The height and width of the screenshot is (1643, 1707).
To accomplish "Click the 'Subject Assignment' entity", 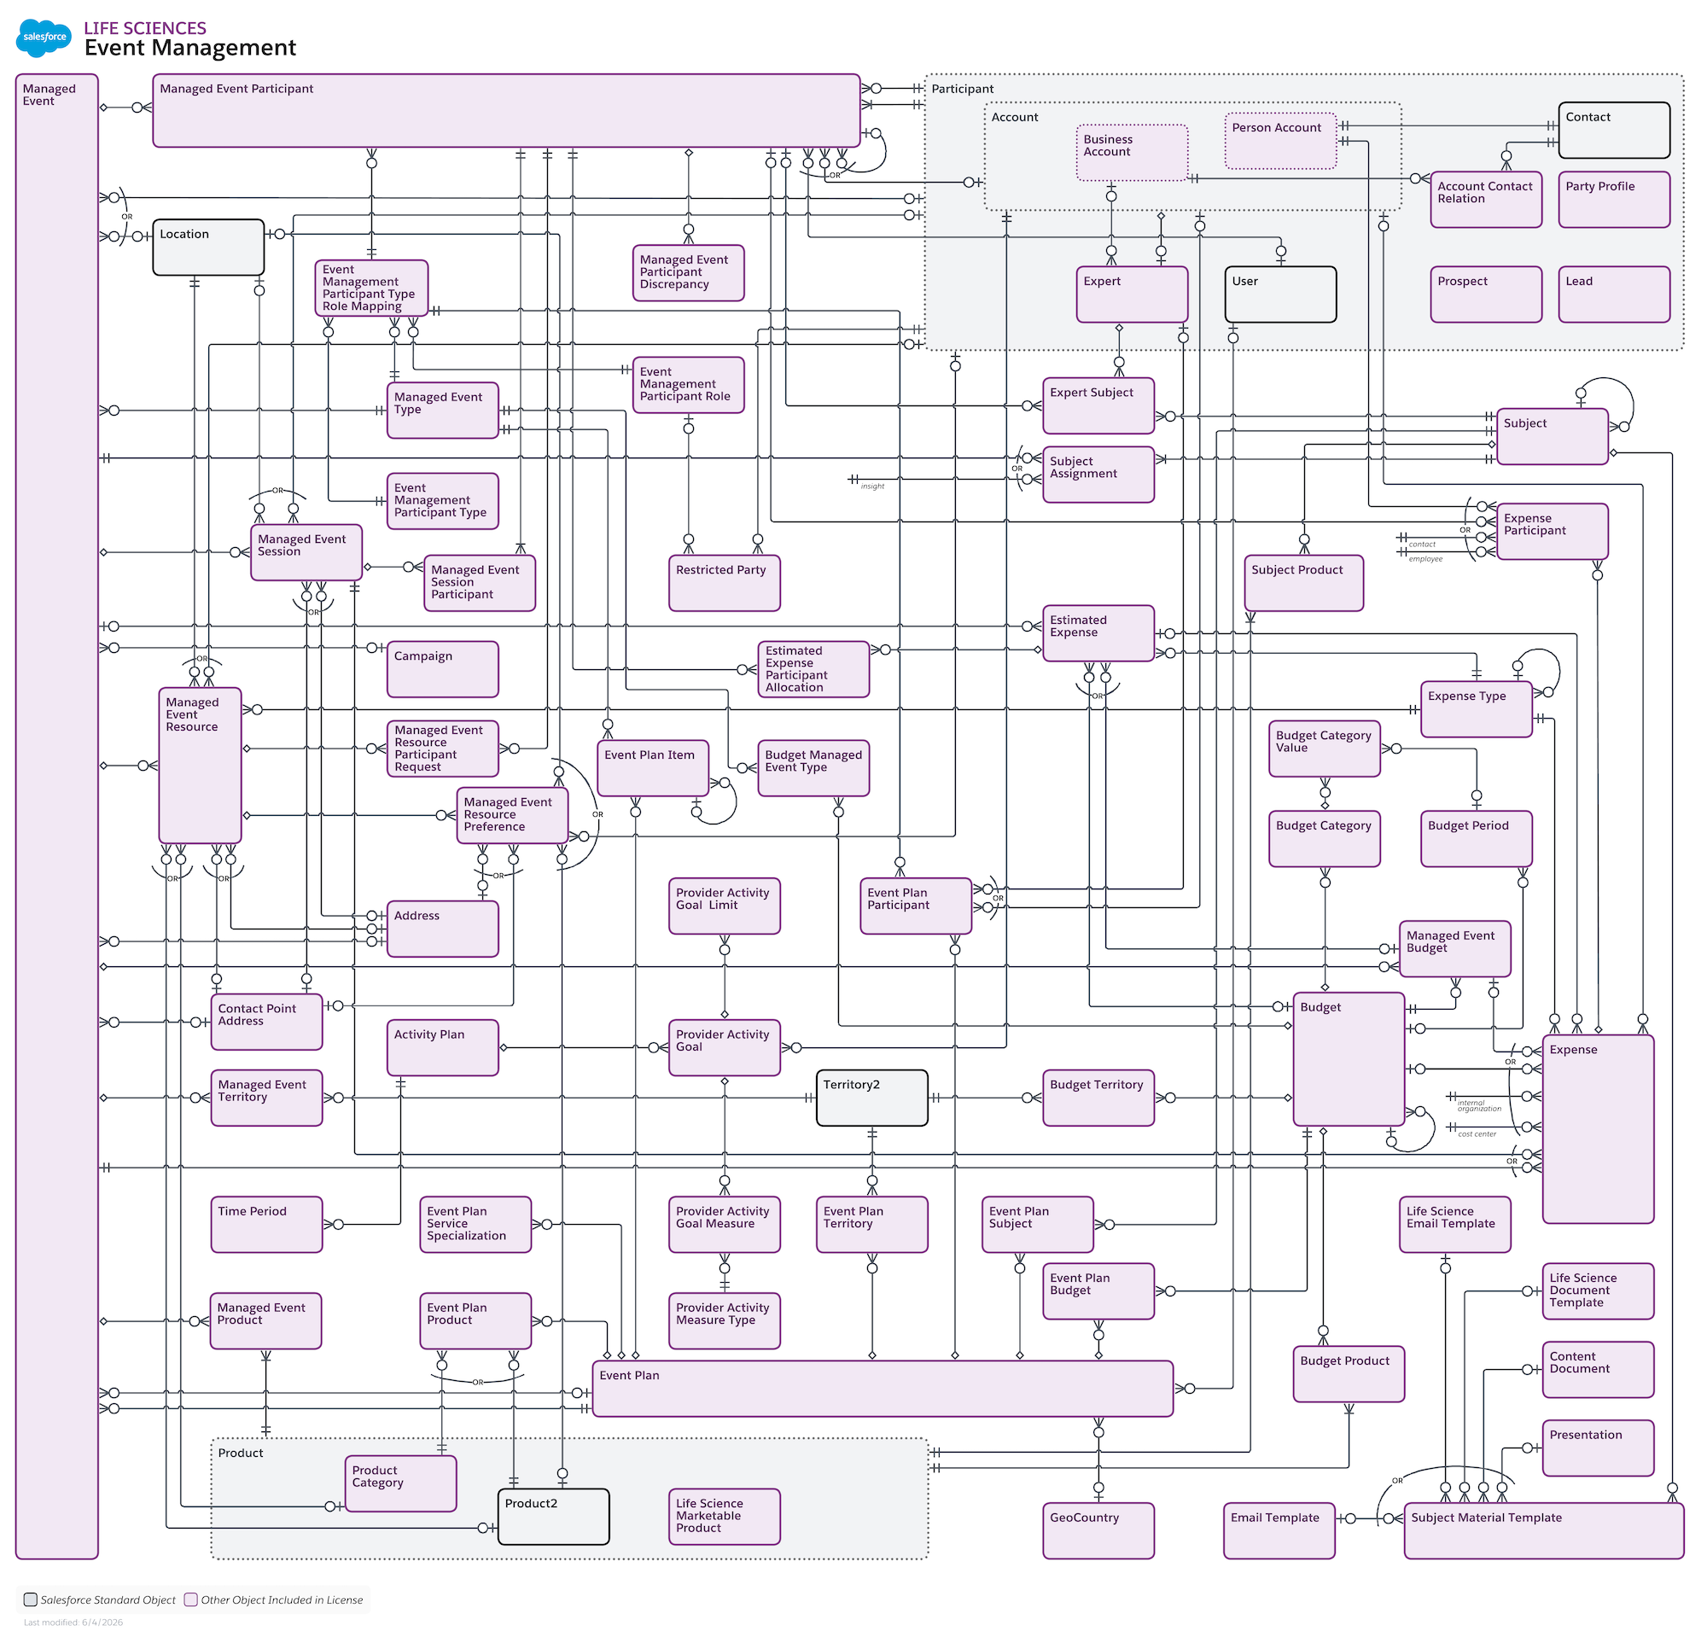I will [1098, 475].
